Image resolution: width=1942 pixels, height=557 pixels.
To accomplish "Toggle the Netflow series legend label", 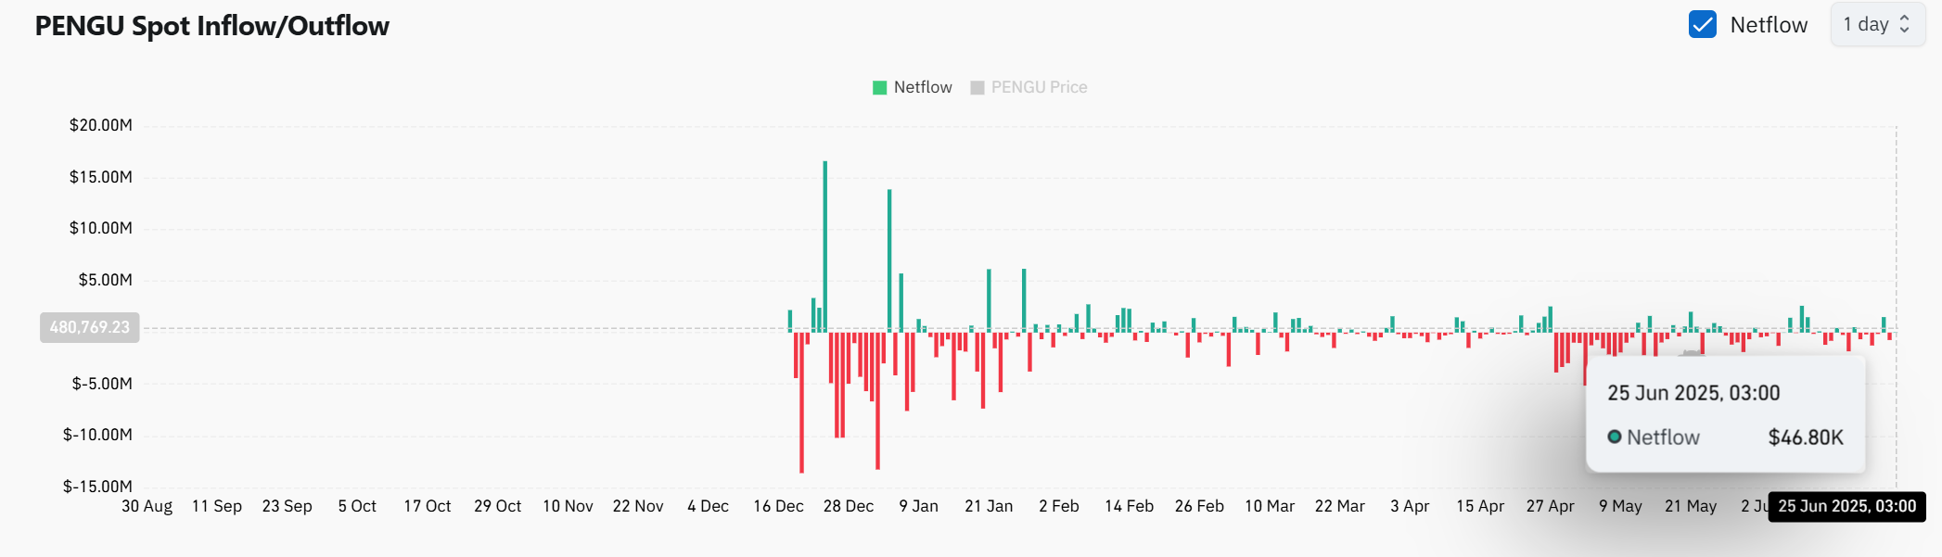I will click(x=922, y=88).
